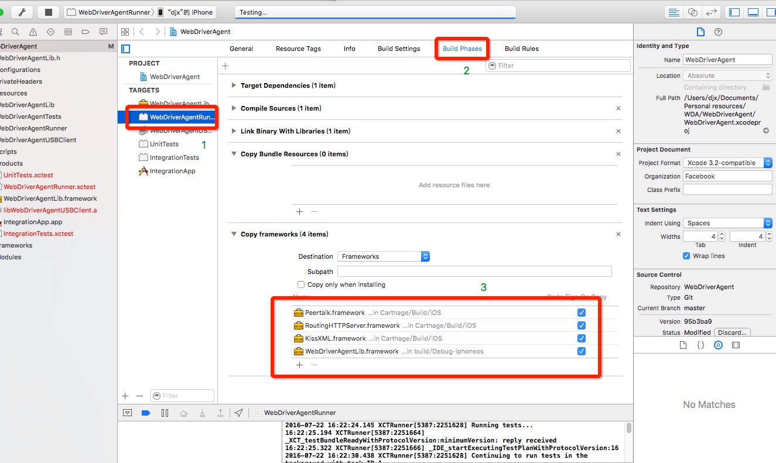Toggle Code Sign for RoutingHTTPServer.framework
Image resolution: width=776 pixels, height=463 pixels.
pos(582,325)
